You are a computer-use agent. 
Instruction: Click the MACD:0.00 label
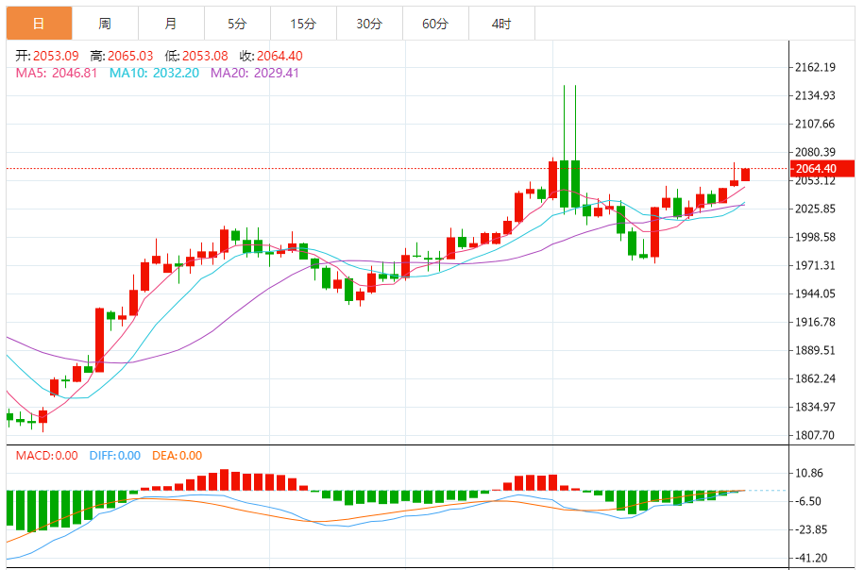47,456
